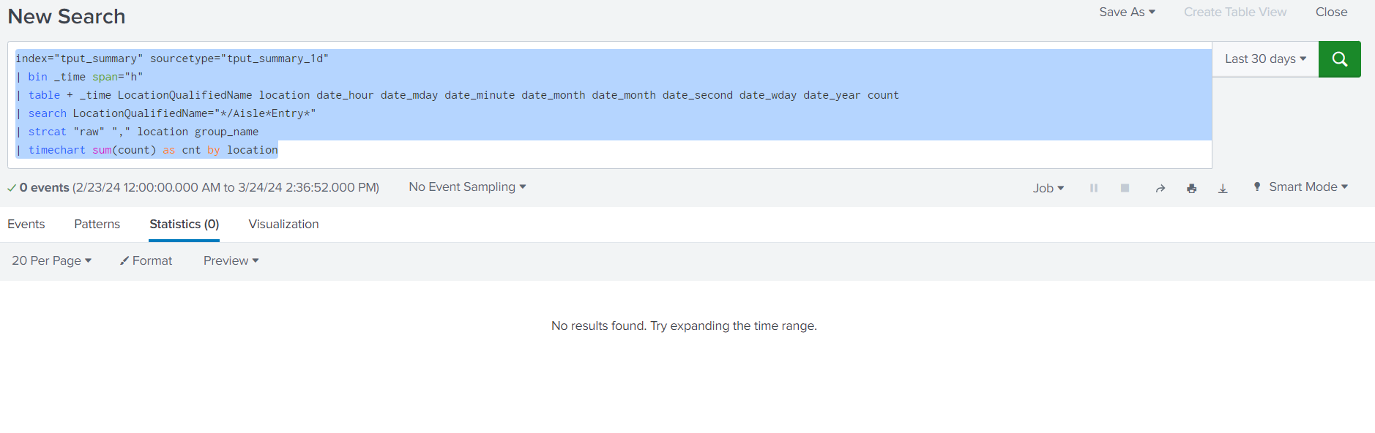Expand the Save As menu
The height and width of the screenshot is (433, 1375).
[x=1127, y=12]
